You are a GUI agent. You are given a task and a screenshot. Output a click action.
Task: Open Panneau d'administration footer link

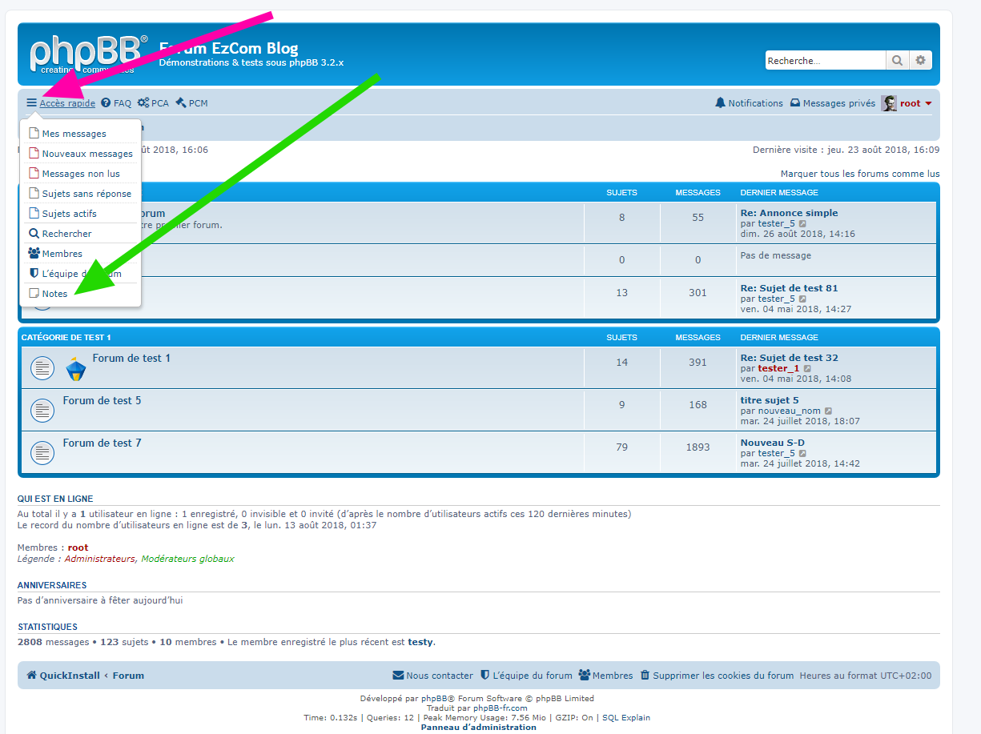[478, 727]
